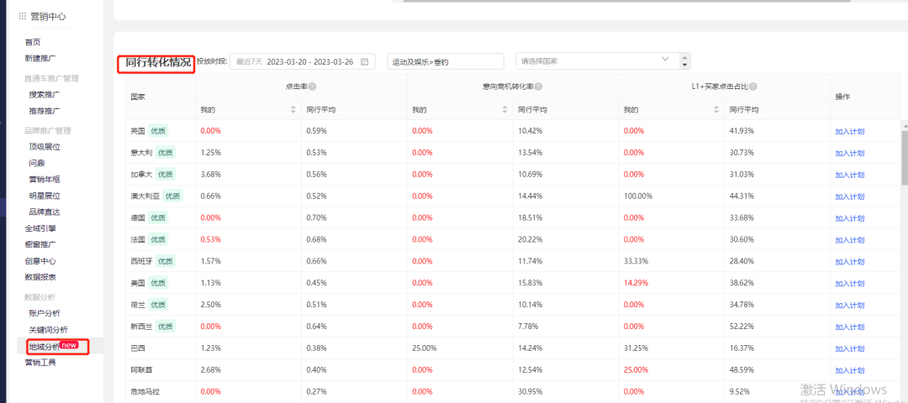Open 数据报表 in sidebar
908x403 pixels.
click(40, 277)
